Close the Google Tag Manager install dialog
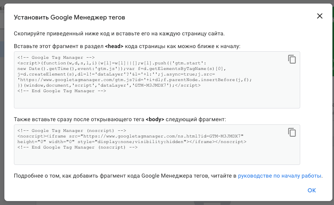The image size is (334, 205). [319, 16]
